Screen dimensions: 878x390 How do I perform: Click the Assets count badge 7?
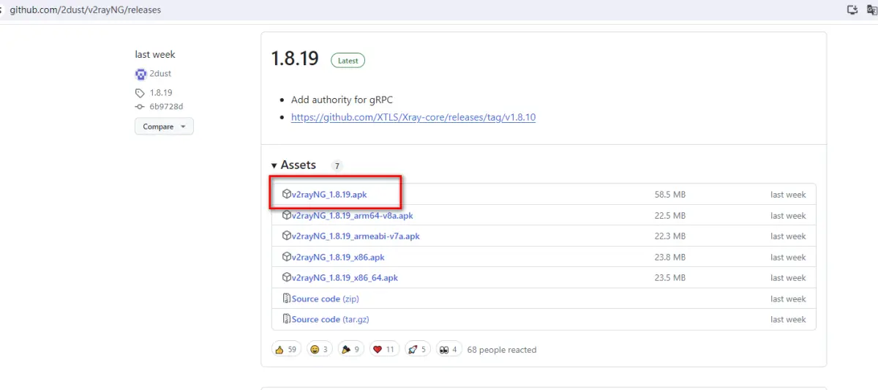pyautogui.click(x=337, y=166)
